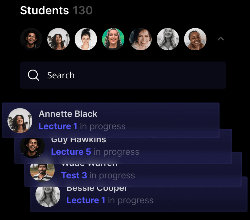This screenshot has height=220, width=250.
Task: Open Lecture 1 link under Bessie Cooper
Action: (x=86, y=200)
